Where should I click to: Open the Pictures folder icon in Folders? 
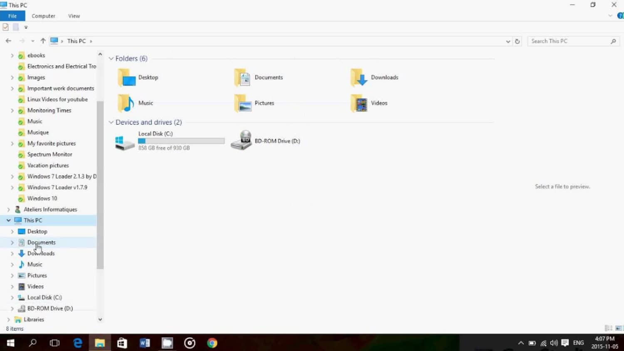pos(243,103)
